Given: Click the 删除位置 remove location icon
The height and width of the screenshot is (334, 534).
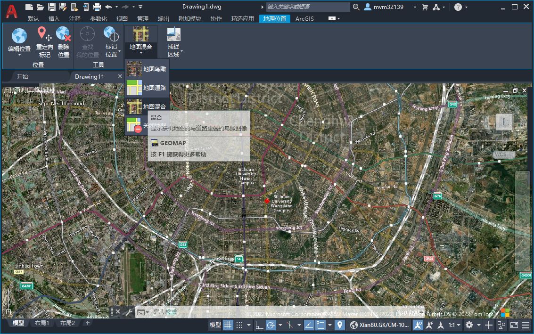Looking at the screenshot, I should [x=64, y=34].
